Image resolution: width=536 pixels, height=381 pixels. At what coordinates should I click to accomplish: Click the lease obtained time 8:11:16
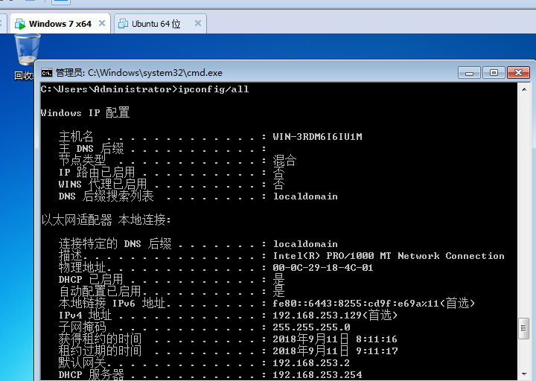pos(377,339)
